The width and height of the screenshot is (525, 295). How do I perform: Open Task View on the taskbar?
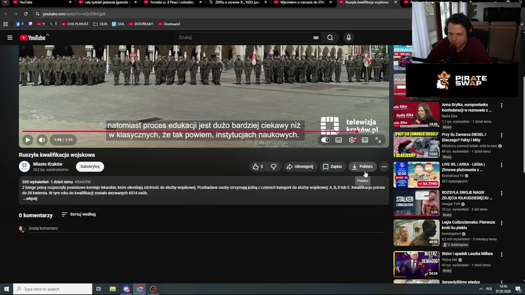point(99,289)
